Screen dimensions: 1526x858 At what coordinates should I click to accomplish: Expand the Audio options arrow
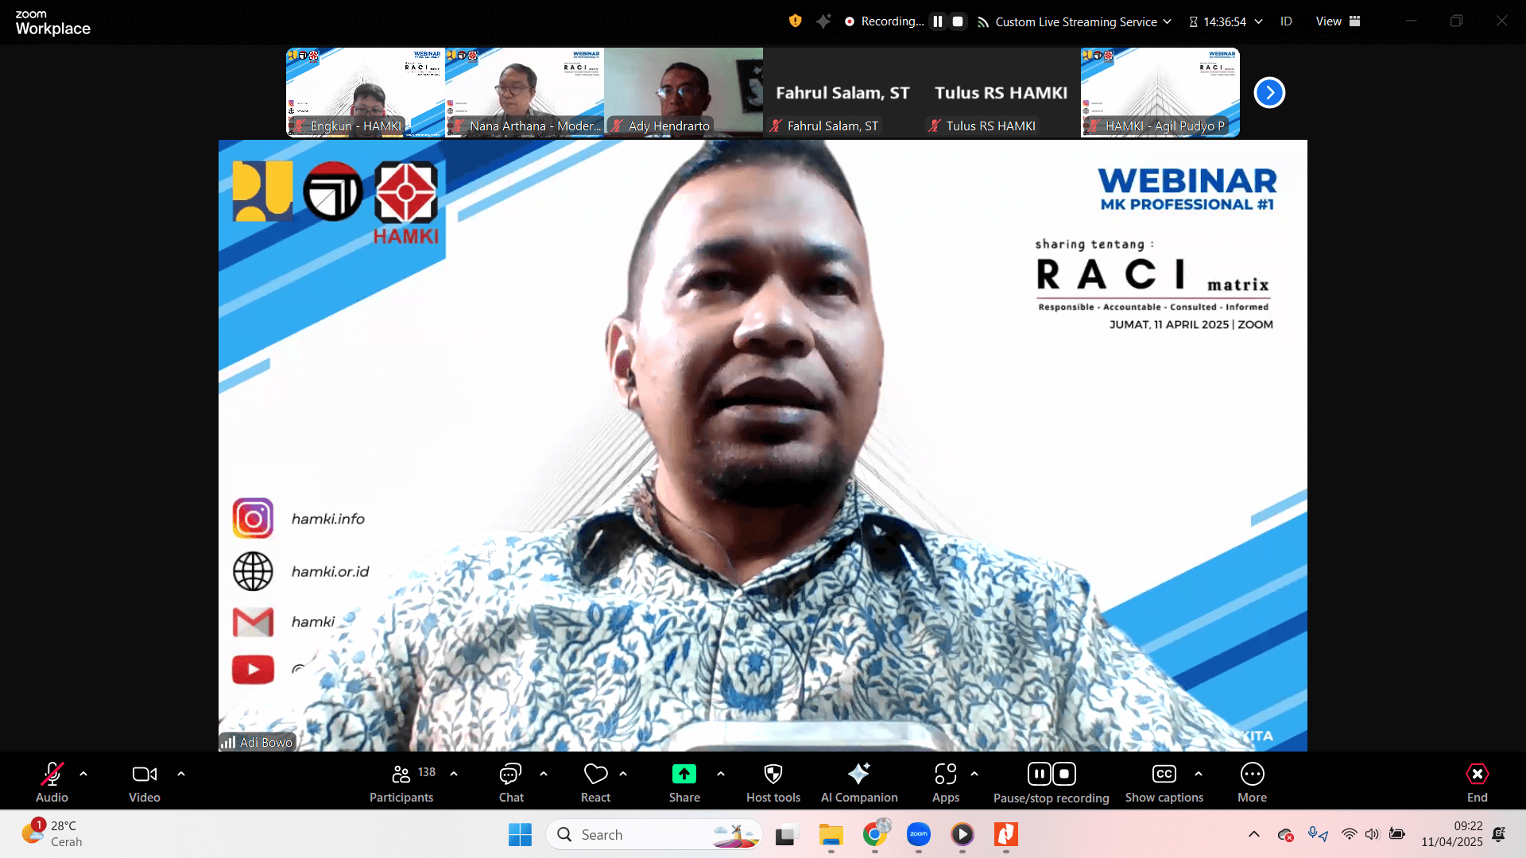point(83,774)
